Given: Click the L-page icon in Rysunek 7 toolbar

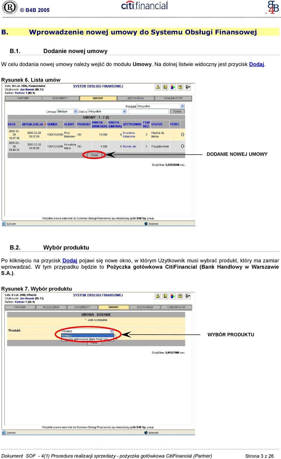Looking at the screenshot, I should 165,296.
